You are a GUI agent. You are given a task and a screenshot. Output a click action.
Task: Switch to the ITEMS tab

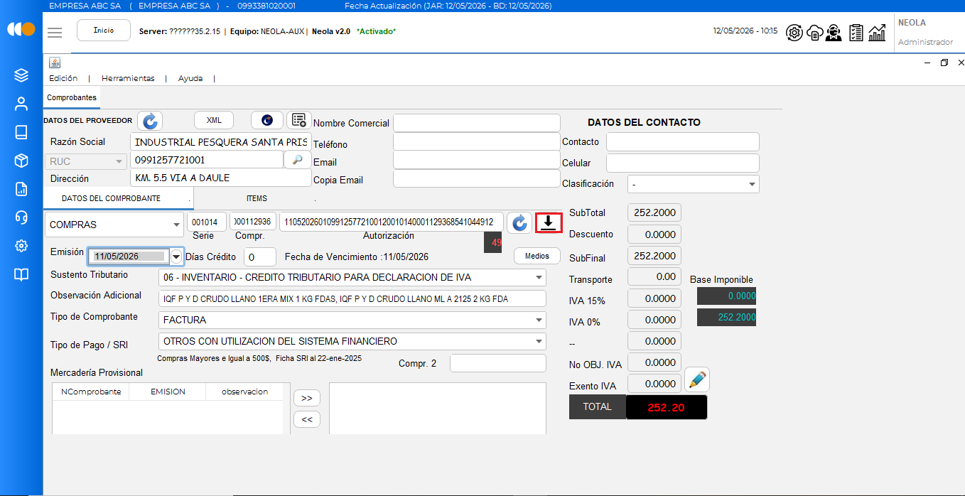click(x=257, y=198)
